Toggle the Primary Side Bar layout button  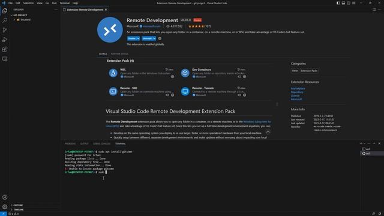click(338, 3)
